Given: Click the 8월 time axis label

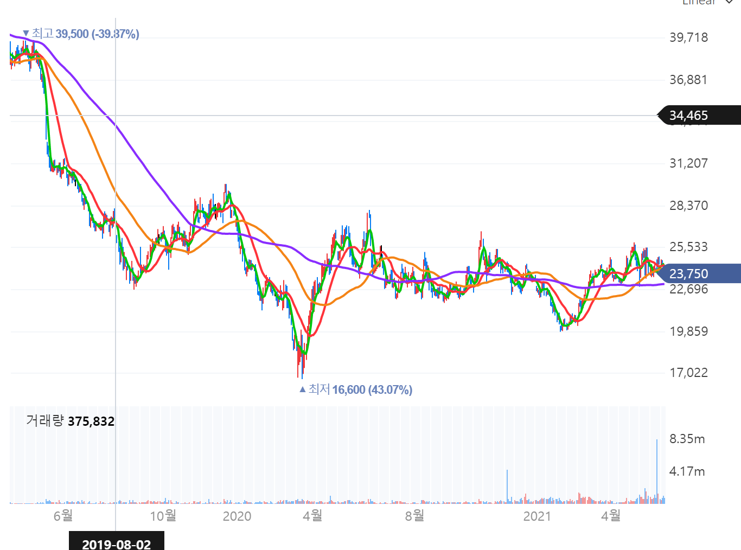Looking at the screenshot, I should click(414, 516).
